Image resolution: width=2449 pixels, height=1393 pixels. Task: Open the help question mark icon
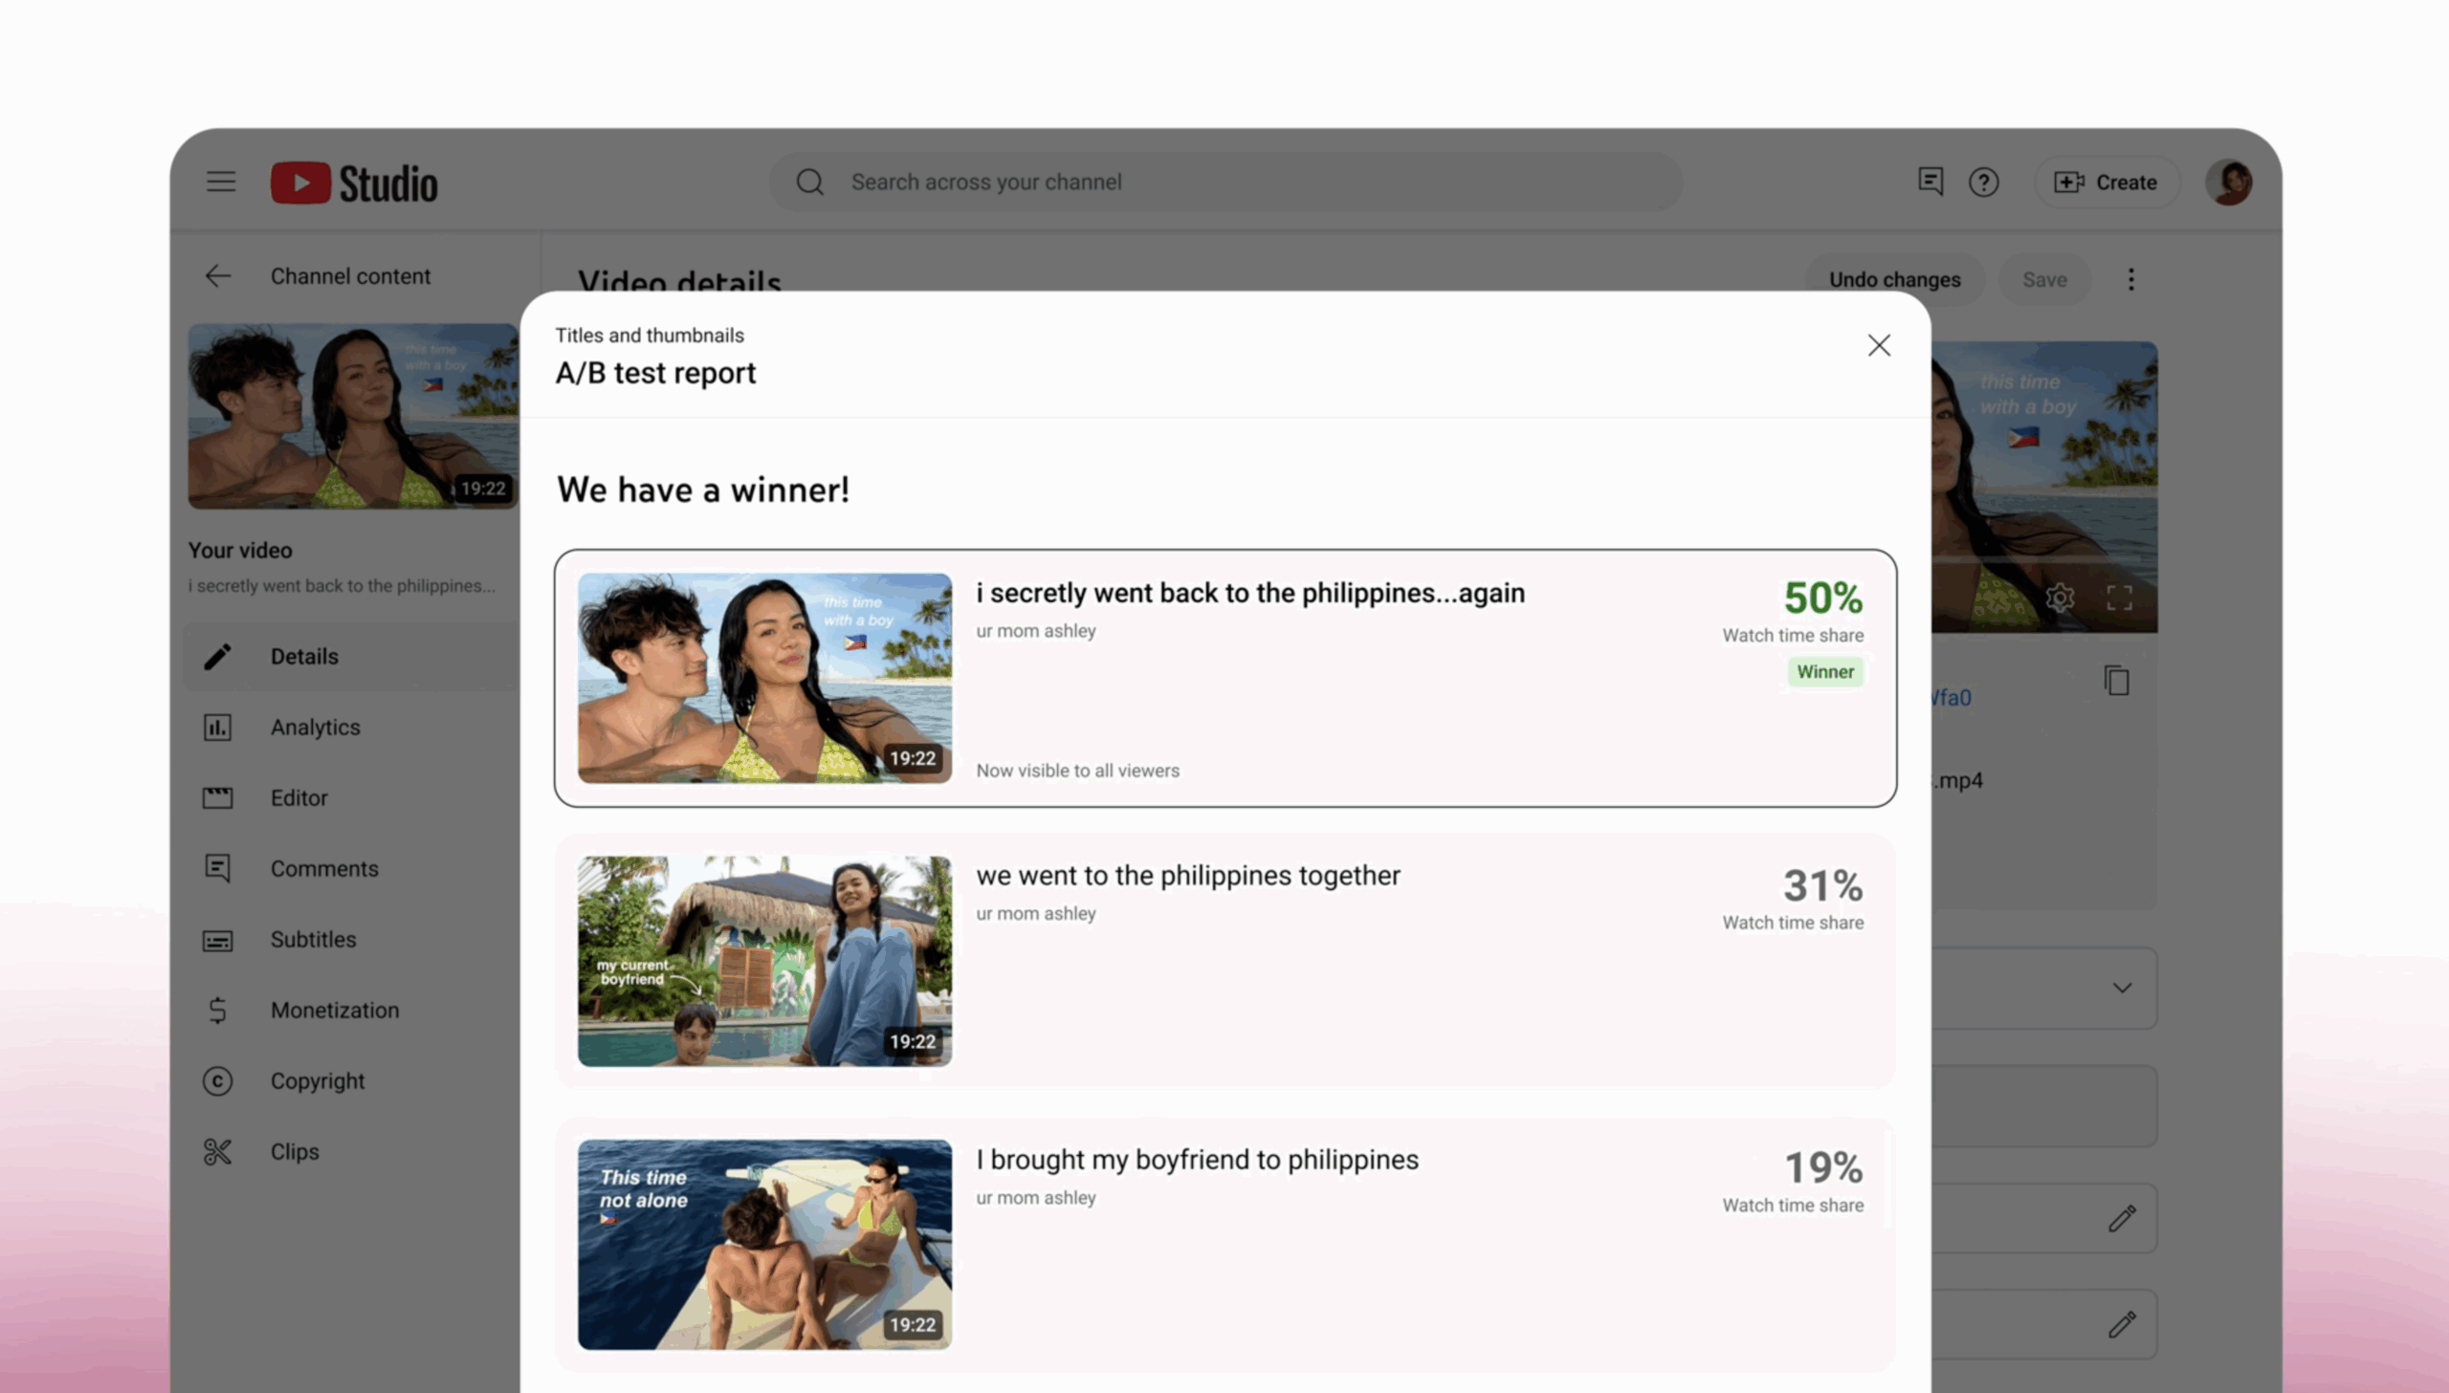(1983, 182)
